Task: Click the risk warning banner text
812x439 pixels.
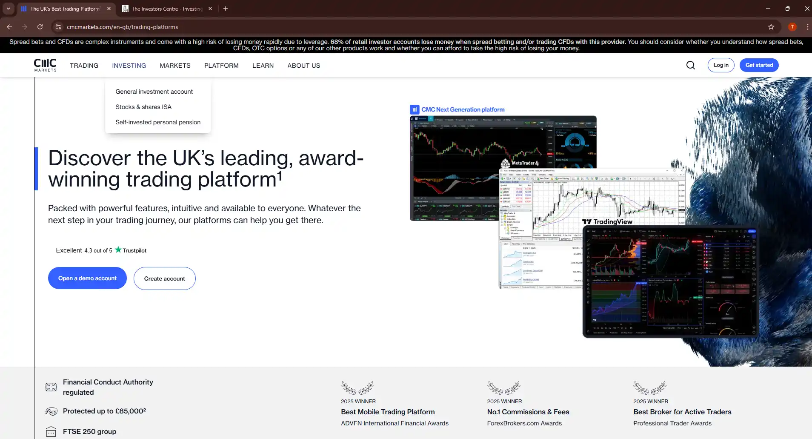Action: pyautogui.click(x=406, y=45)
